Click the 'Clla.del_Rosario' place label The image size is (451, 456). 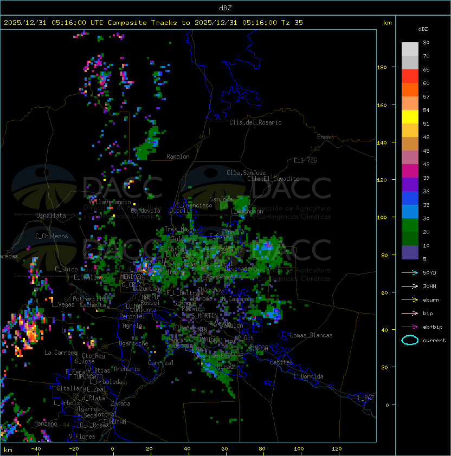255,122
